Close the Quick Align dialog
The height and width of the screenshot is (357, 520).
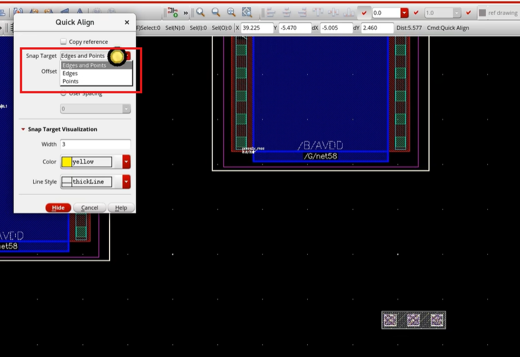[x=127, y=22]
